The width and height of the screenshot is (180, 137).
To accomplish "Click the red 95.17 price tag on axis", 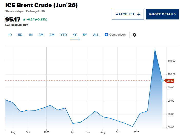I will tap(169, 81).
